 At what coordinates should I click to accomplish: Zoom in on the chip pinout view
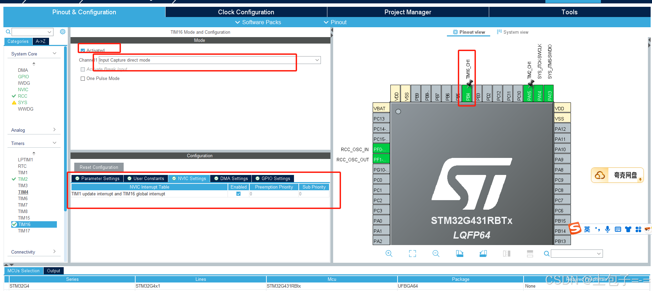point(389,254)
